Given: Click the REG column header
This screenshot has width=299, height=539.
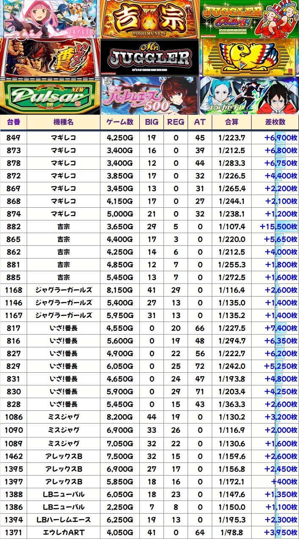Looking at the screenshot, I should 176,122.
